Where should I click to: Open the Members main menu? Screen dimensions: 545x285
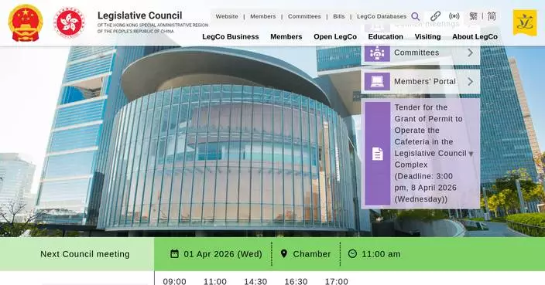point(286,37)
